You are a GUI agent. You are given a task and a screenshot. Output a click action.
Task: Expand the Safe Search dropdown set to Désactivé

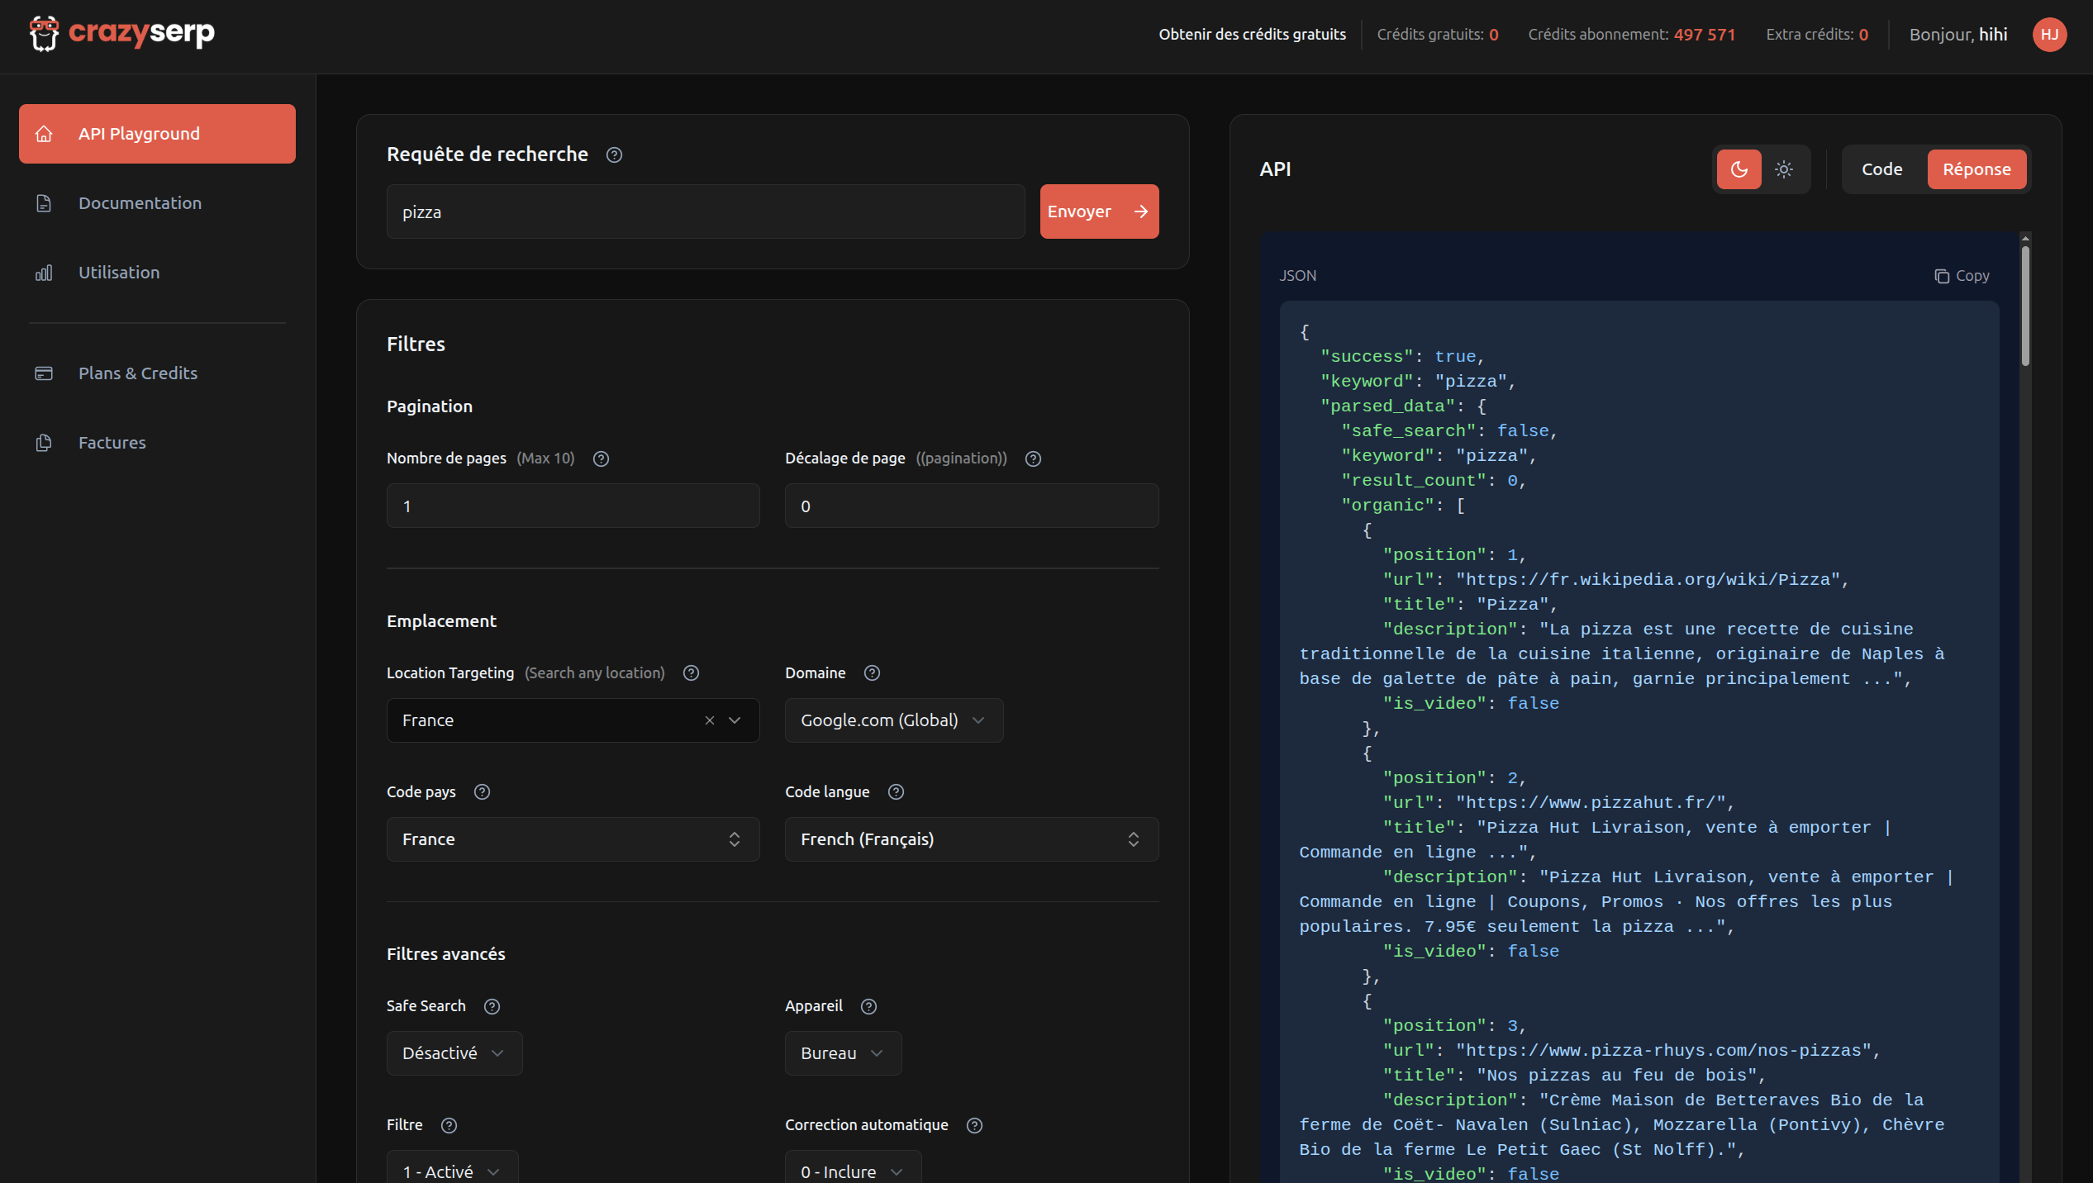click(454, 1053)
